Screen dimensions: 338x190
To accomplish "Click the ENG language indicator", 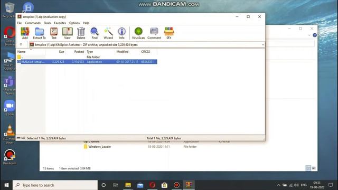I will (304, 185).
